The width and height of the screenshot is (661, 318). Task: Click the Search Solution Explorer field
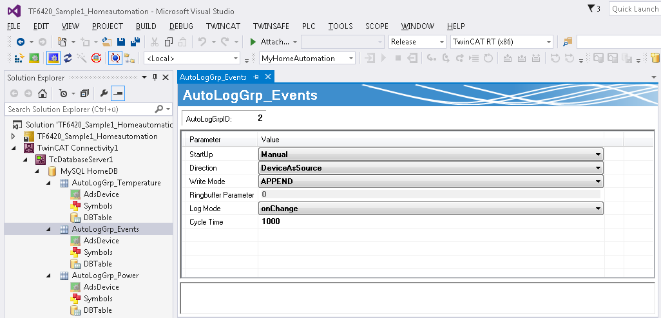(80, 109)
